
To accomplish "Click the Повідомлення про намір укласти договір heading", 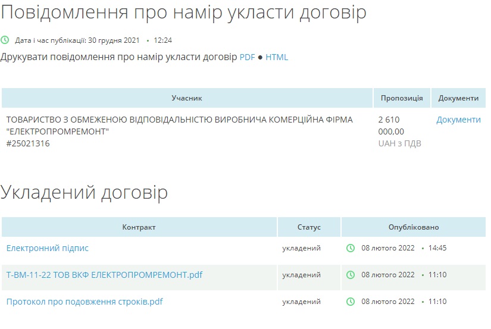I will (x=183, y=13).
